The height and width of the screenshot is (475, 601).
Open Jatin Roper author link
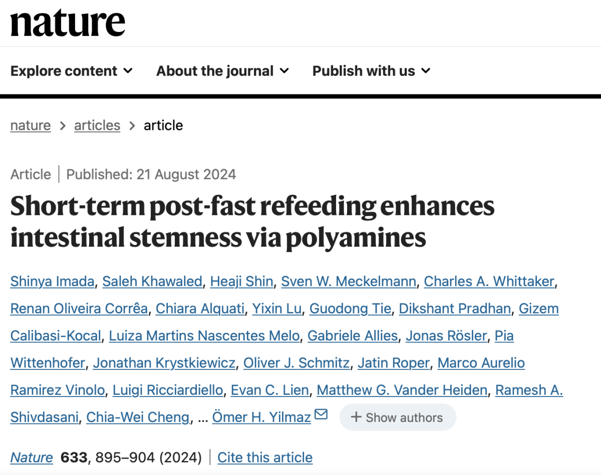(394, 363)
